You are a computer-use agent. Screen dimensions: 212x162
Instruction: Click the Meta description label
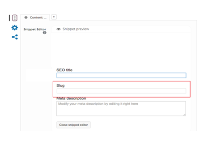coord(71,98)
